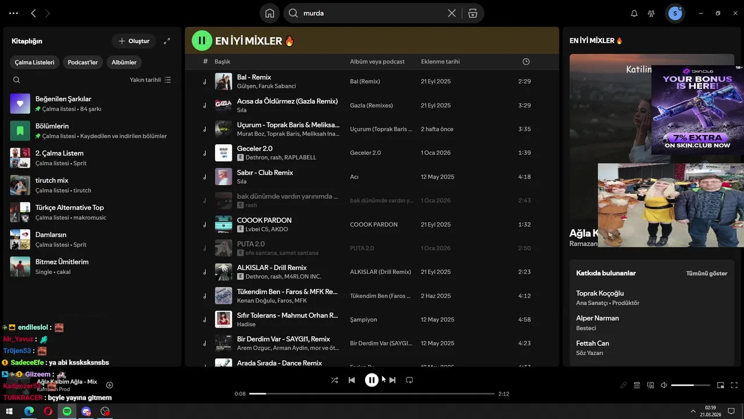744x419 pixels.
Task: Pause the EN İYİ MİXLER playlist with green button
Action: point(202,41)
